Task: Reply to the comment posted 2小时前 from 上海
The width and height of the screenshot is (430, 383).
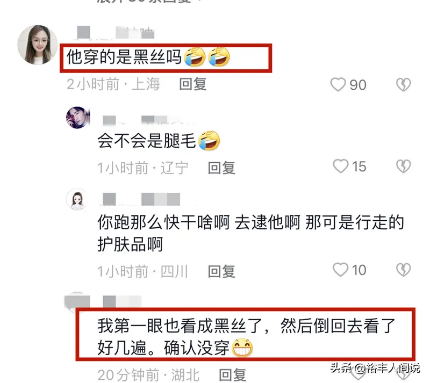Action: 193,84
